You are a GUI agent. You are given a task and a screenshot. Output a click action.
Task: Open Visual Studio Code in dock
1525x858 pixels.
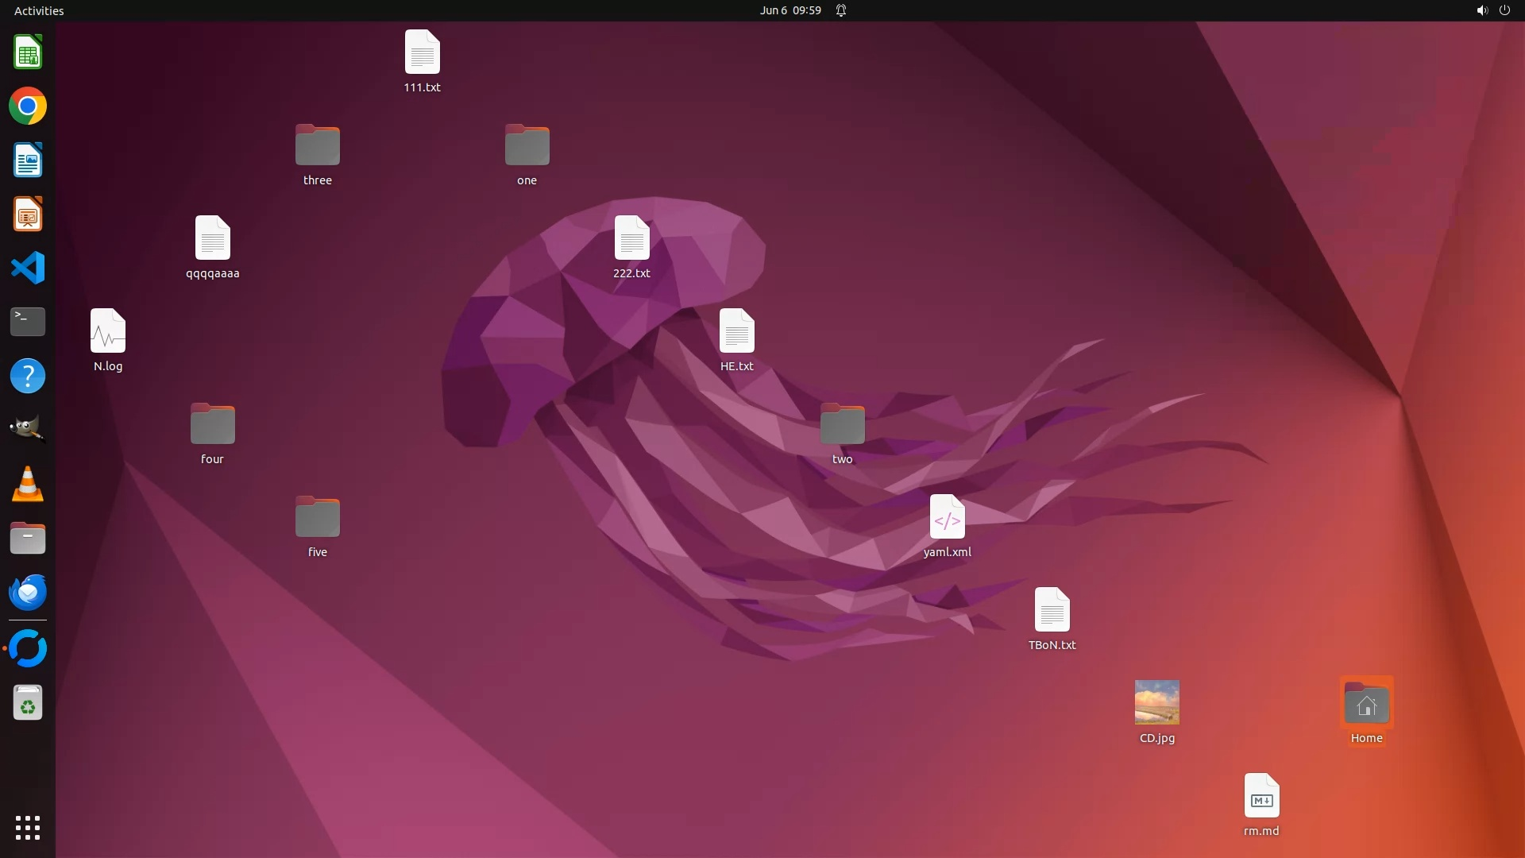28,268
